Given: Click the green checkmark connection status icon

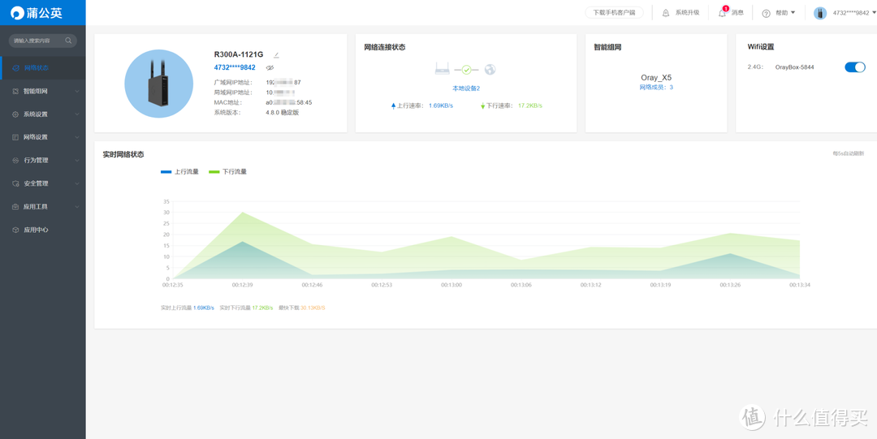Looking at the screenshot, I should coord(466,70).
